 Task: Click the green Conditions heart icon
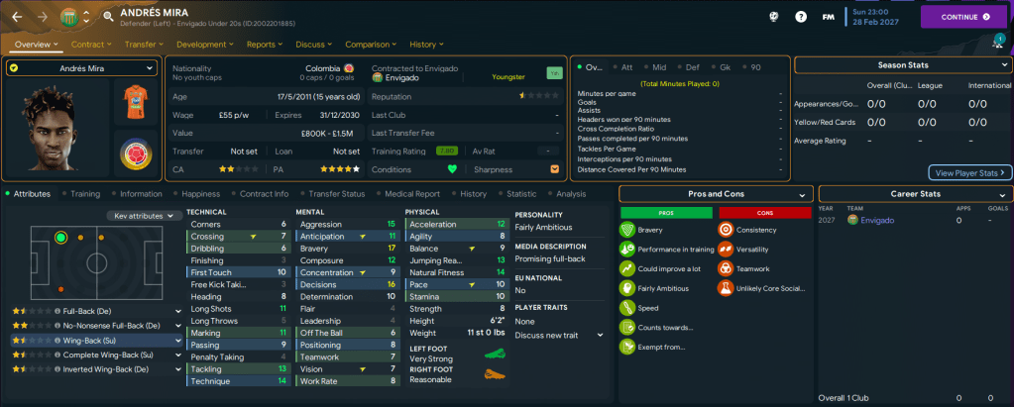tap(452, 168)
